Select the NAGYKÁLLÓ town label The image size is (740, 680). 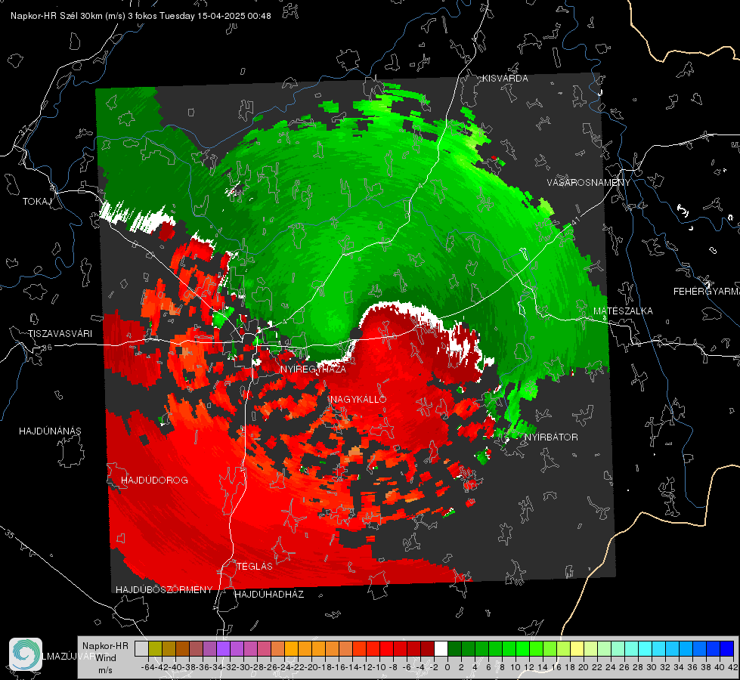click(x=359, y=399)
